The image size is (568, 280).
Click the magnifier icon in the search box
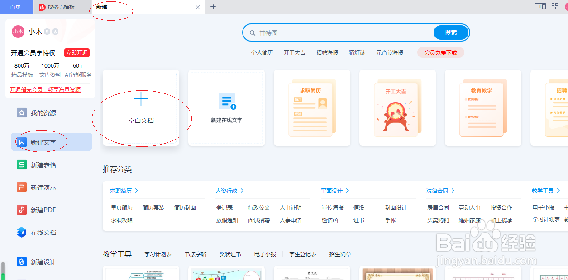pos(252,33)
